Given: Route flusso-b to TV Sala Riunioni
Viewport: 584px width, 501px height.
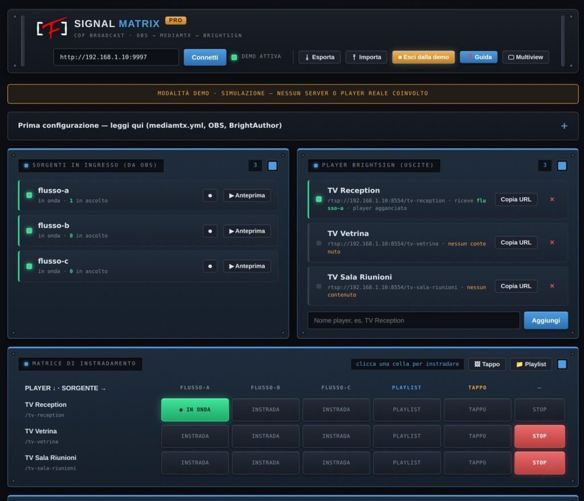Looking at the screenshot, I should (x=266, y=463).
